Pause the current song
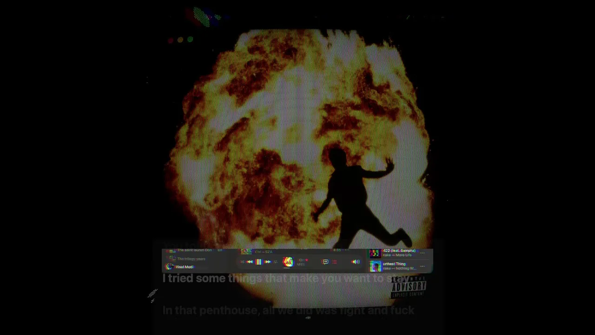The height and width of the screenshot is (335, 595). (258, 262)
